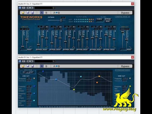Screen dimensions: 152x114
Task: Click the preset browser icon beside black field in Ins. 1
Action: [x=54, y=61]
